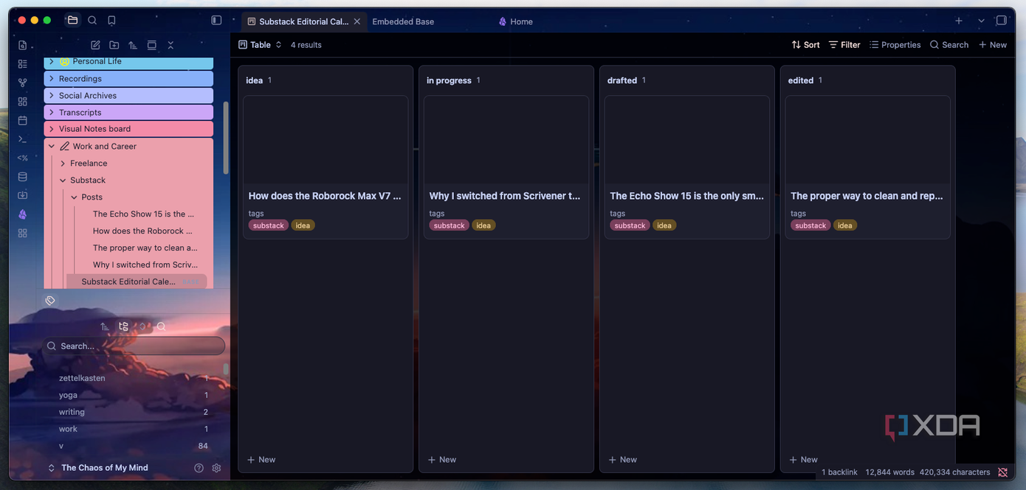1026x490 pixels.
Task: Click New in the base toolbar
Action: 993,45
